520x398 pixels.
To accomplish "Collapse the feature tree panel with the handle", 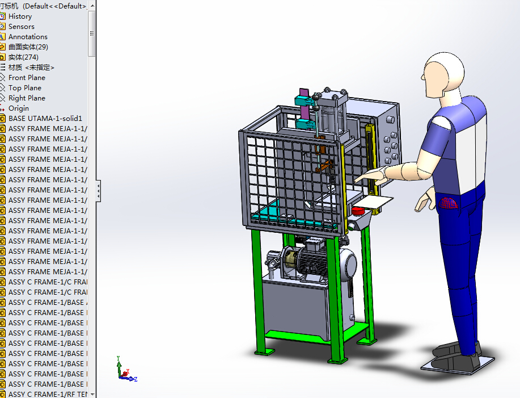I will [x=99, y=191].
